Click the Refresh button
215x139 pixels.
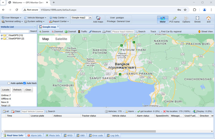[x=17, y=90]
